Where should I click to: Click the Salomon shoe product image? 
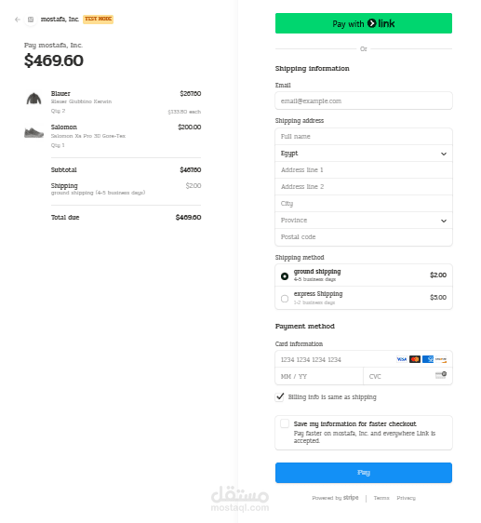click(x=33, y=132)
